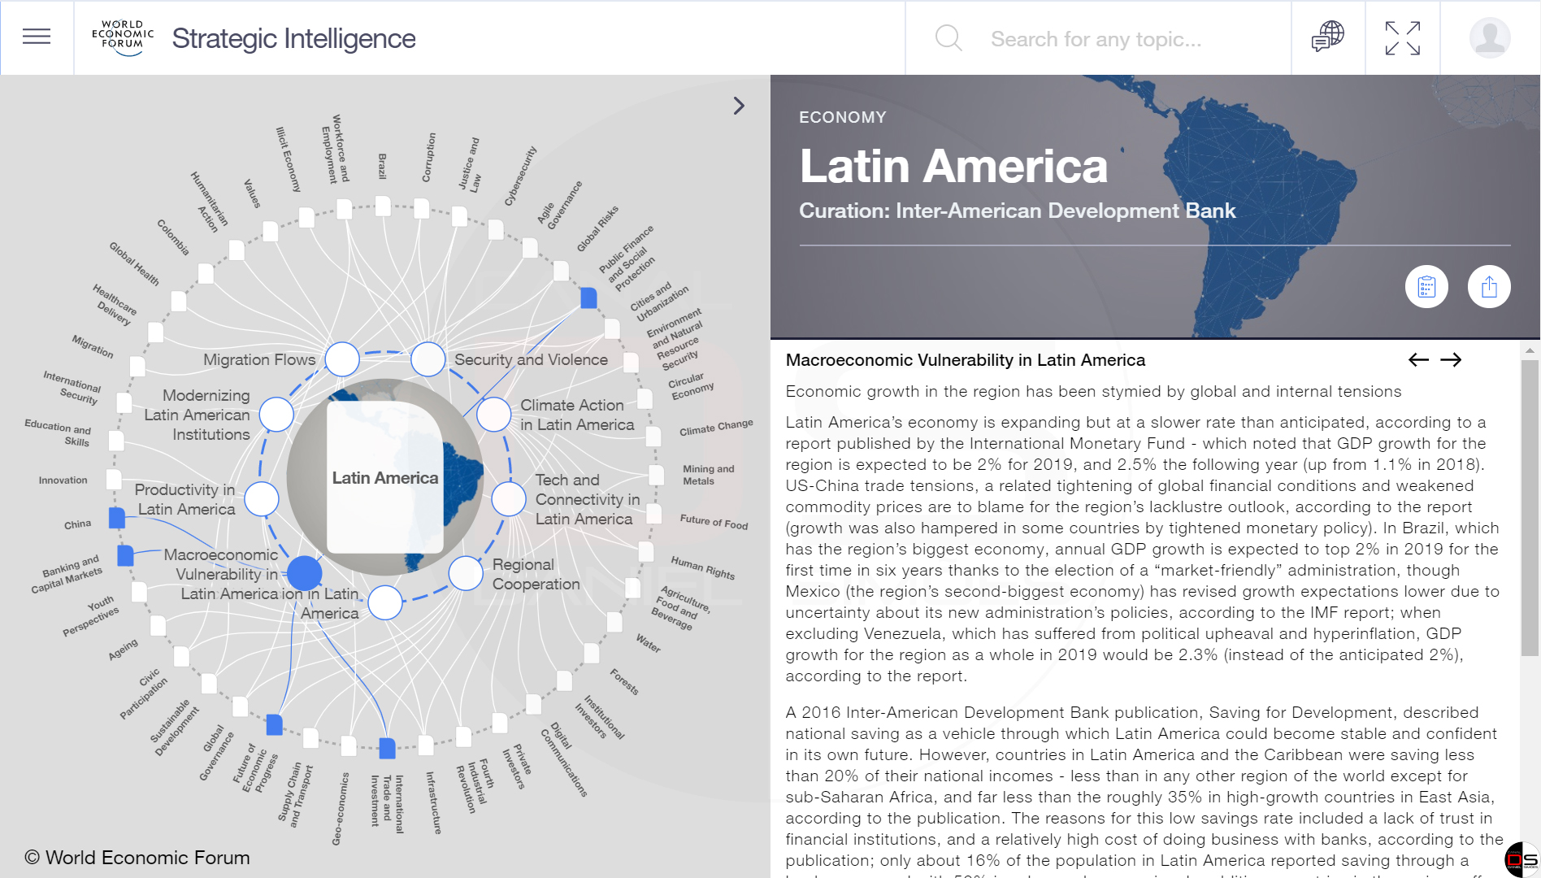Screen dimensions: 1541x878
Task: Open the language globe chat icon
Action: pos(1327,37)
